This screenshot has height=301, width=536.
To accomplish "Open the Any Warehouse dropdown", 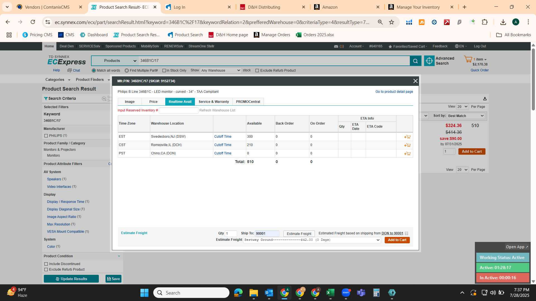I will (x=221, y=71).
